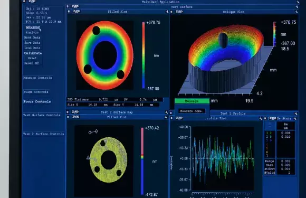Click the zygo logo in Oblique Plot title bar
306x198 pixels.
pos(179,12)
